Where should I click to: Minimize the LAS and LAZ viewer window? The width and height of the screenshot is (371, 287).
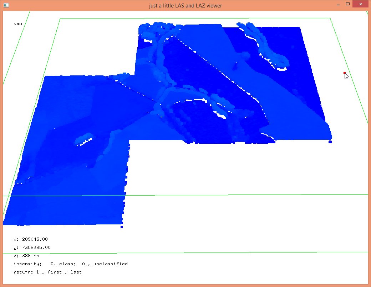pyautogui.click(x=337, y=5)
